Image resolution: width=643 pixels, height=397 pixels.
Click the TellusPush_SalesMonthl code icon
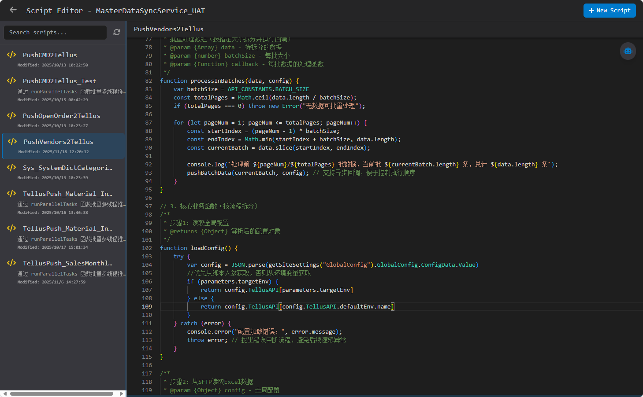tap(11, 263)
